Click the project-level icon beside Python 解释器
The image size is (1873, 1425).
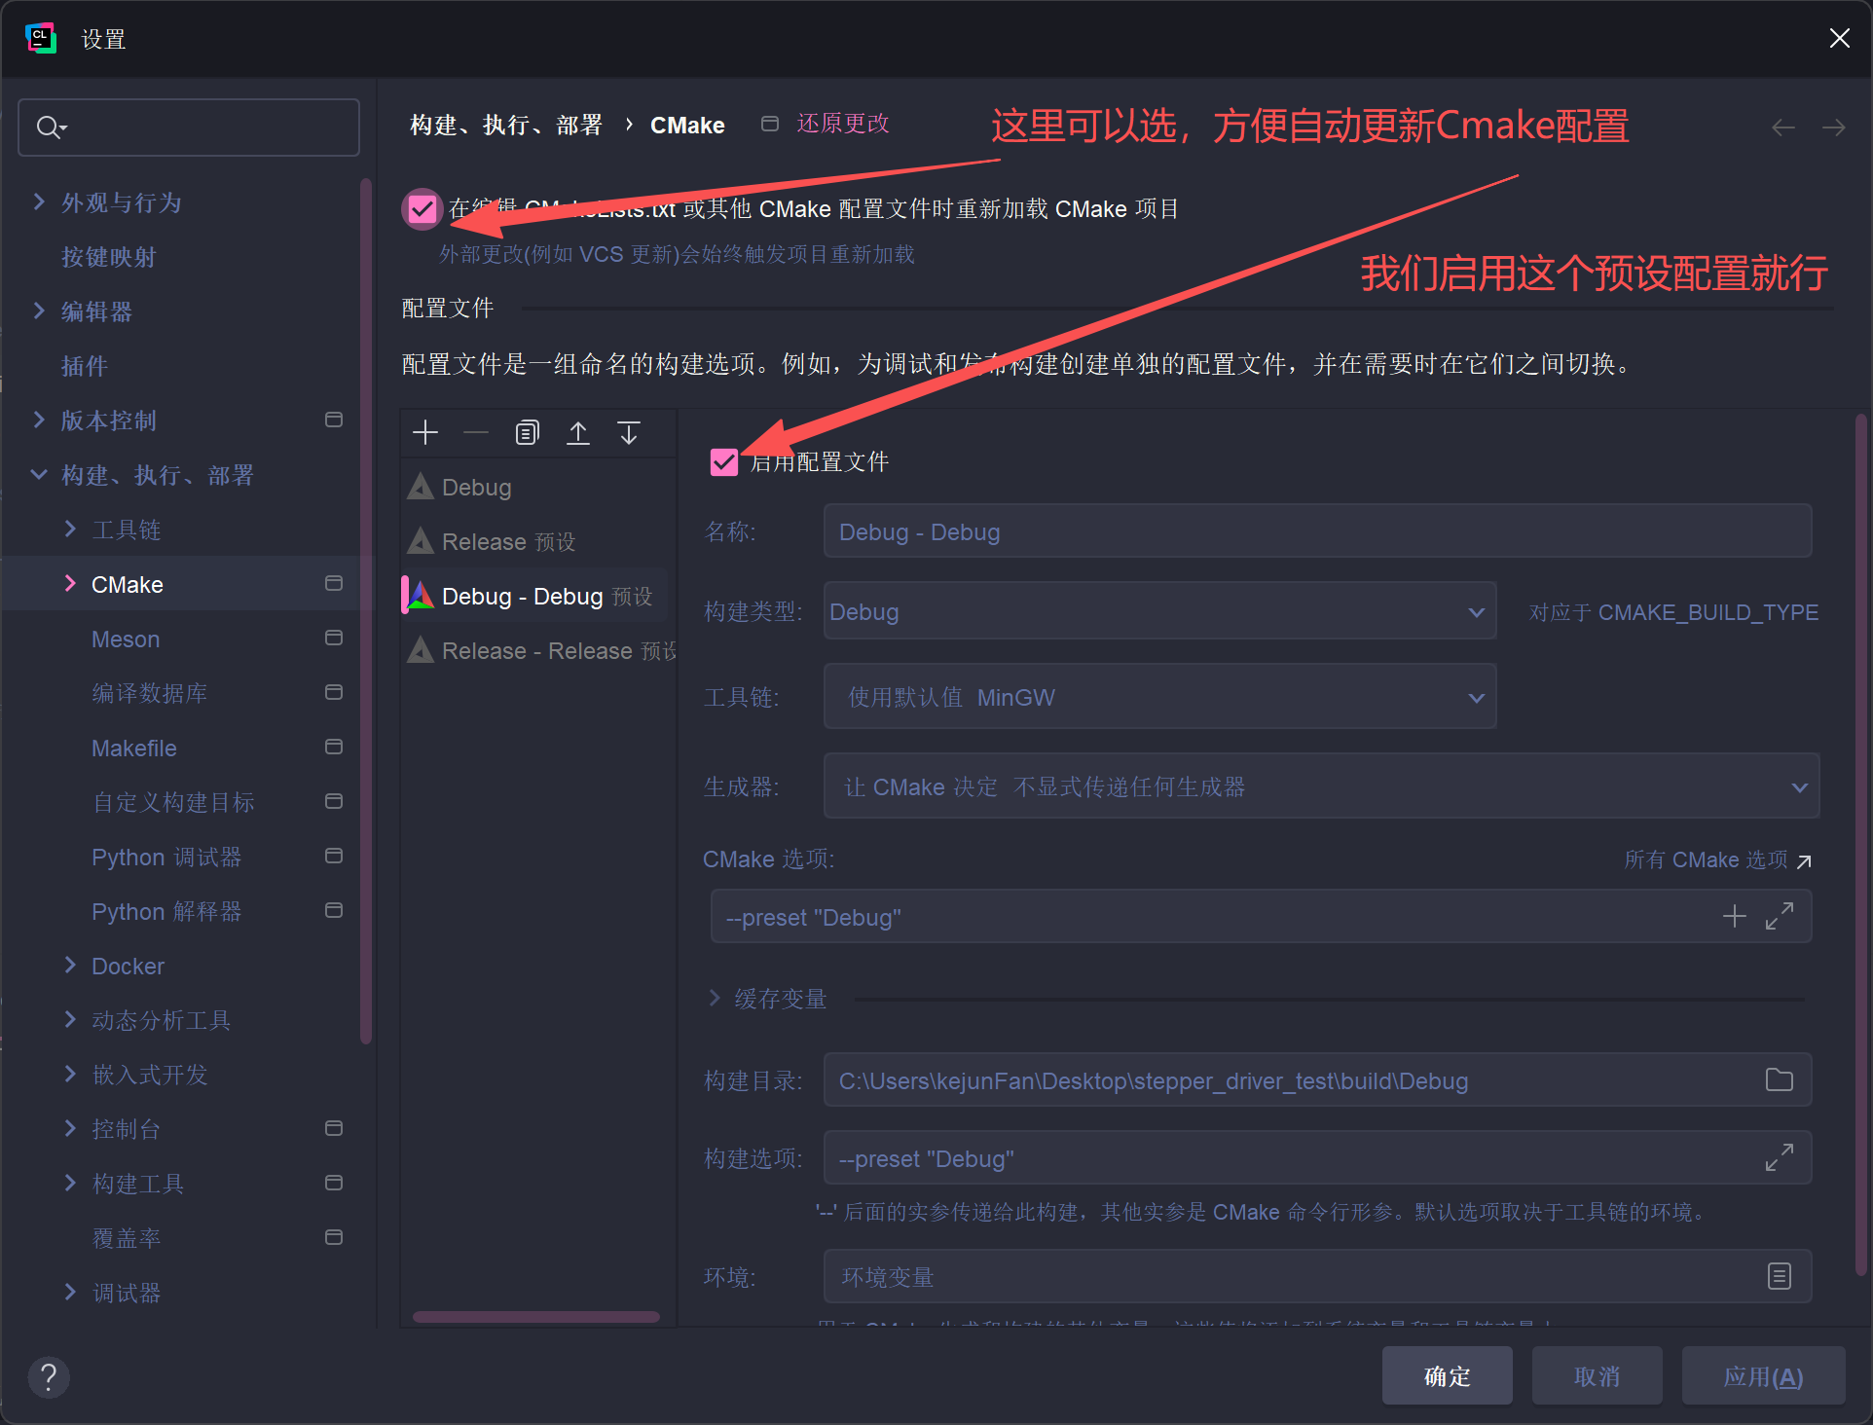334,910
